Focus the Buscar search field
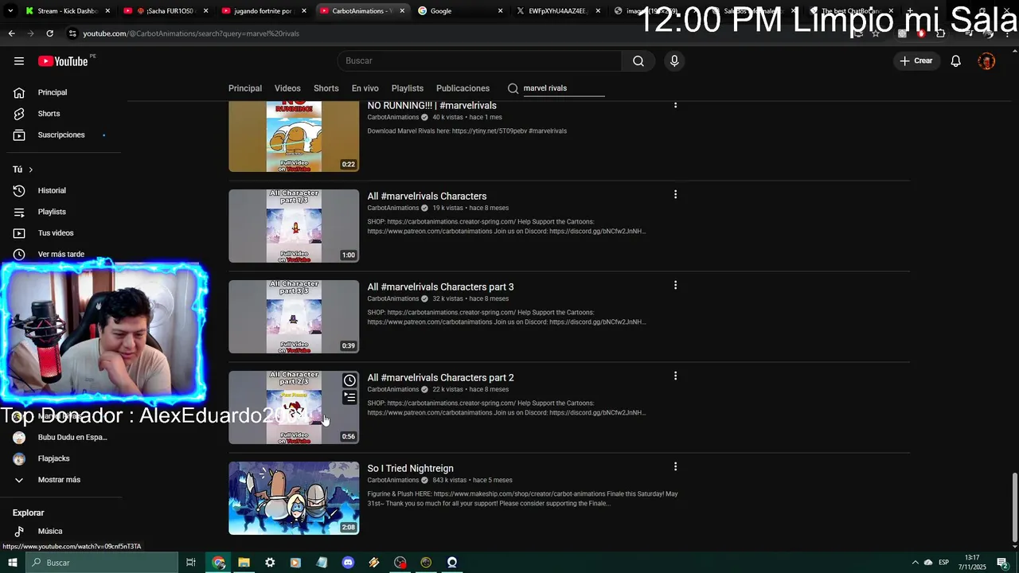The height and width of the screenshot is (573, 1019). pos(480,61)
